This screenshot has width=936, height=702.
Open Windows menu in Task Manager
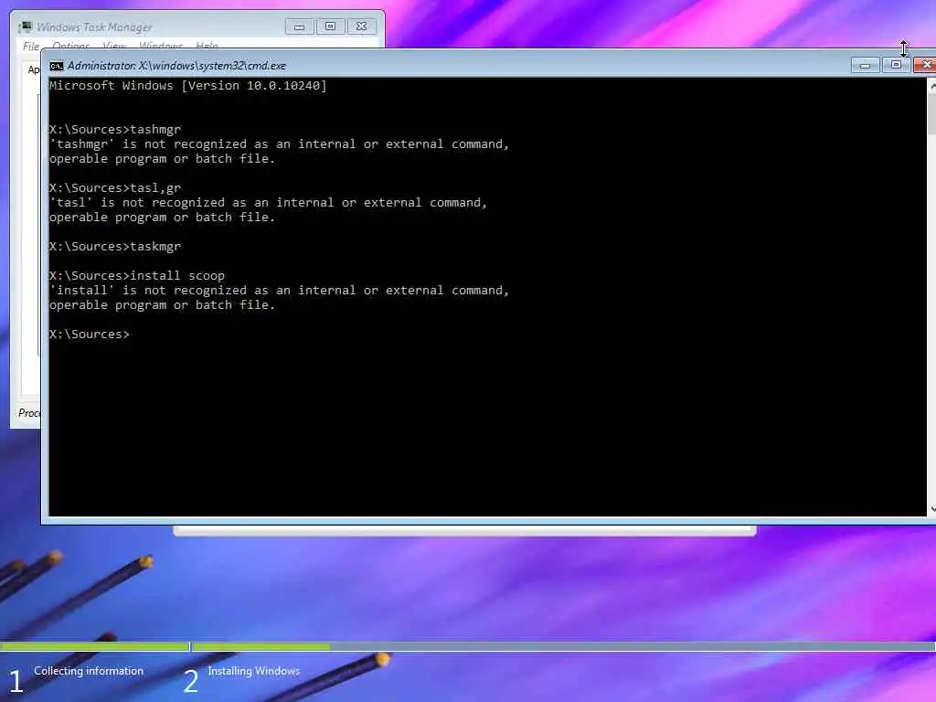coord(161,46)
